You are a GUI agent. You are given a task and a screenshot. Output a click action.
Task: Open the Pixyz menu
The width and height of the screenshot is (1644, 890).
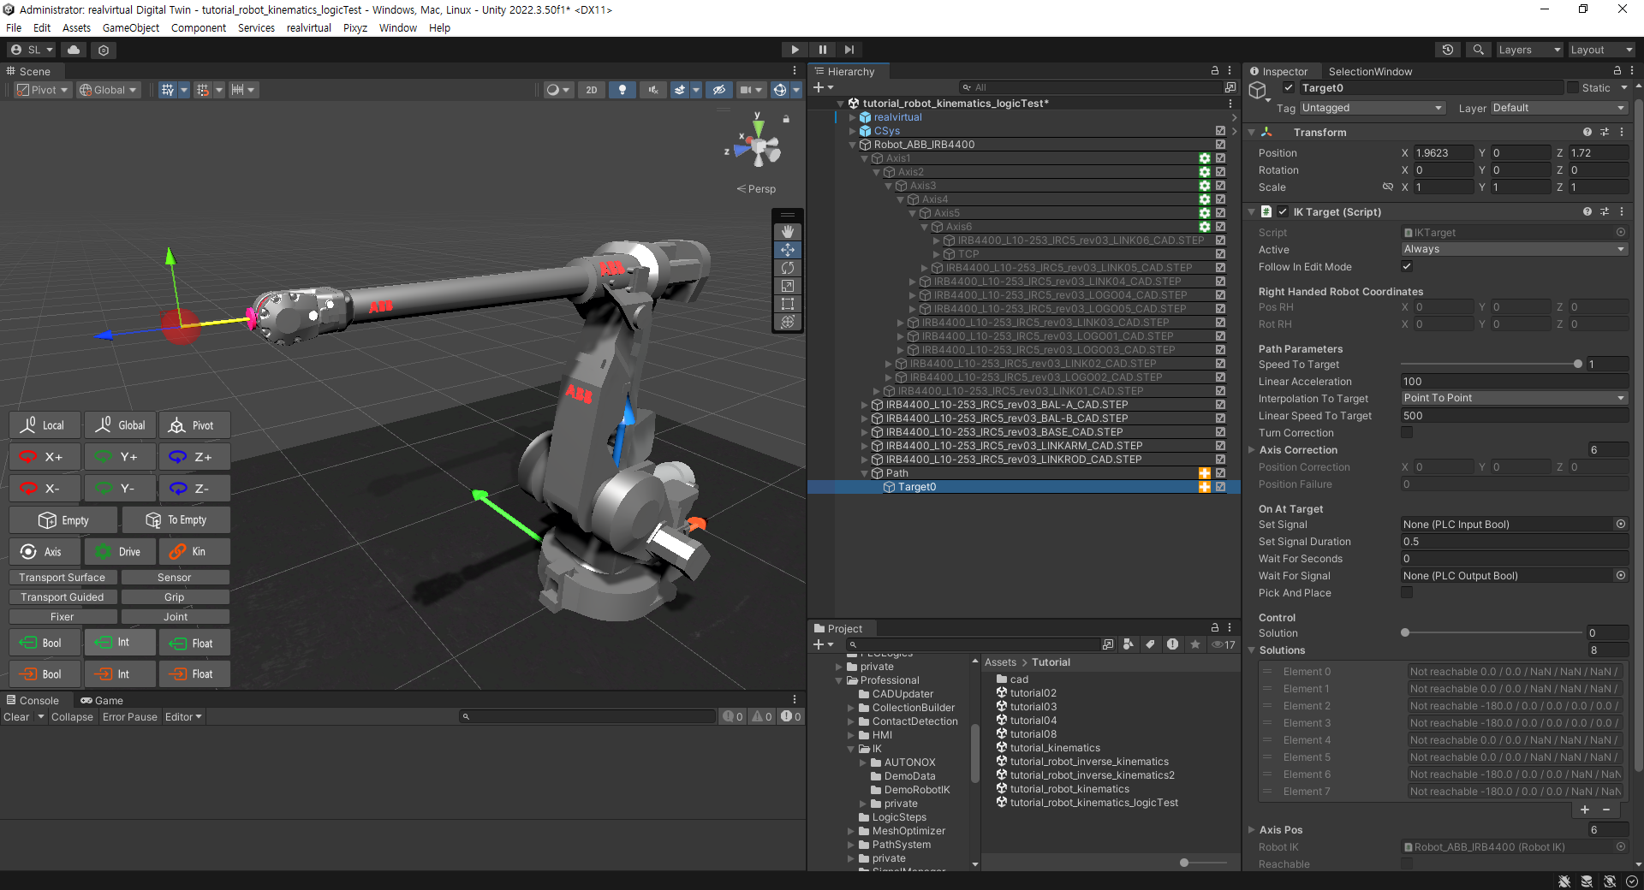(x=355, y=27)
